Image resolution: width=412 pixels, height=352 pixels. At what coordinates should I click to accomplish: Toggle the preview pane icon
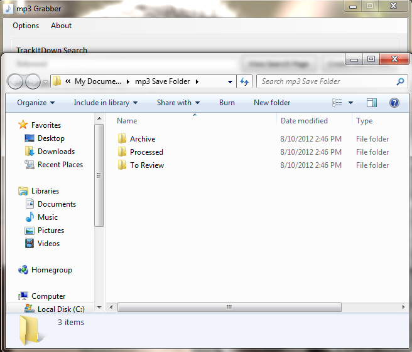point(372,103)
